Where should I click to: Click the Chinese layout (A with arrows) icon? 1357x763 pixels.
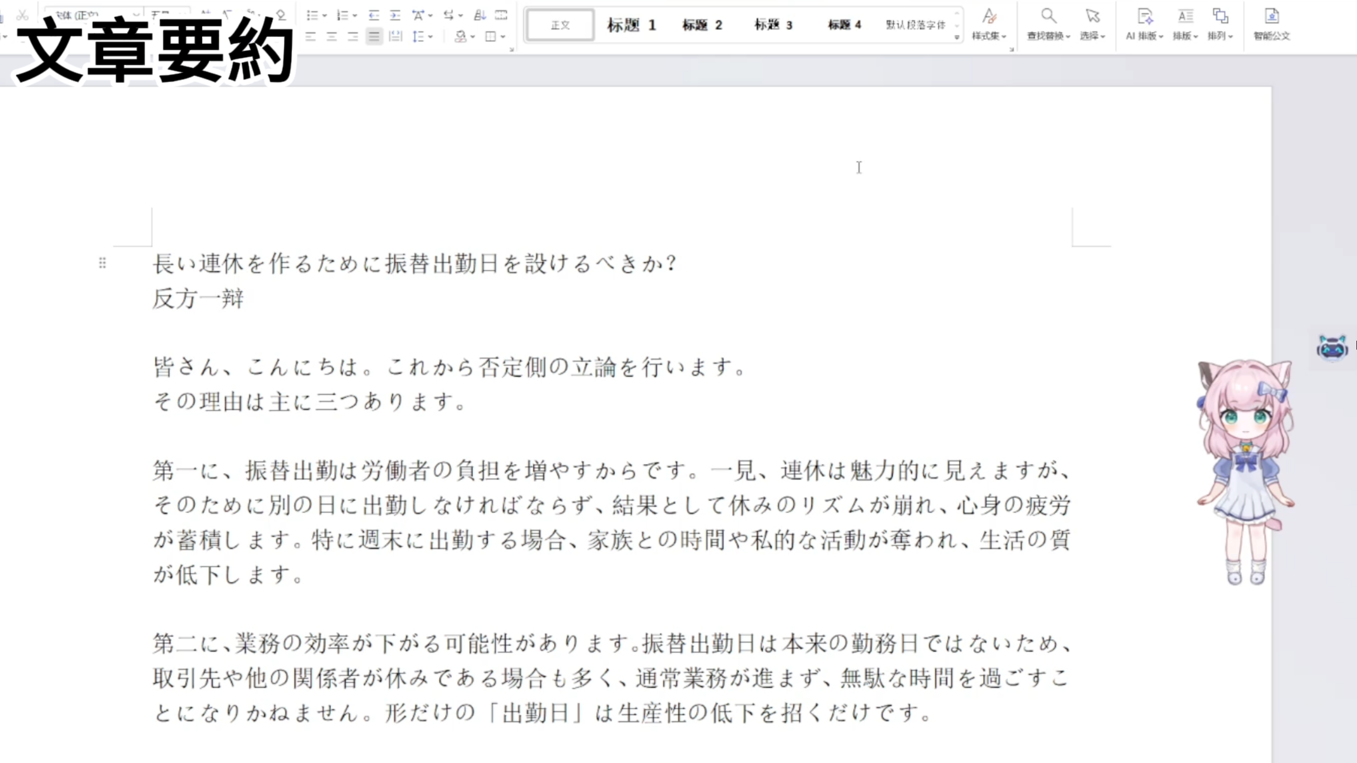click(x=418, y=15)
